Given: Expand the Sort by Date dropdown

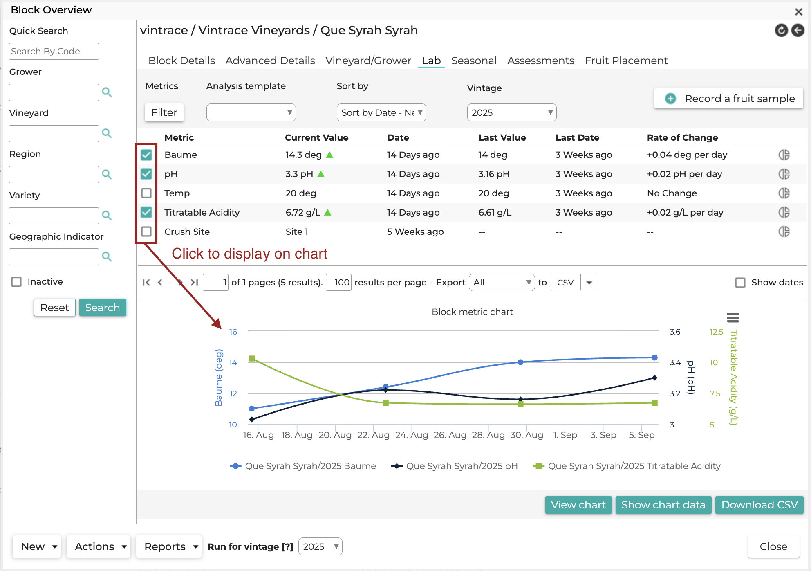Looking at the screenshot, I should 381,112.
